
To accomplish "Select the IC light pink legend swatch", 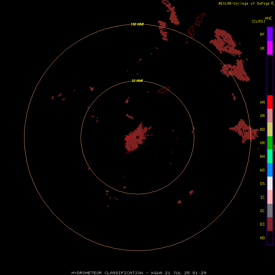I will click(x=270, y=197).
